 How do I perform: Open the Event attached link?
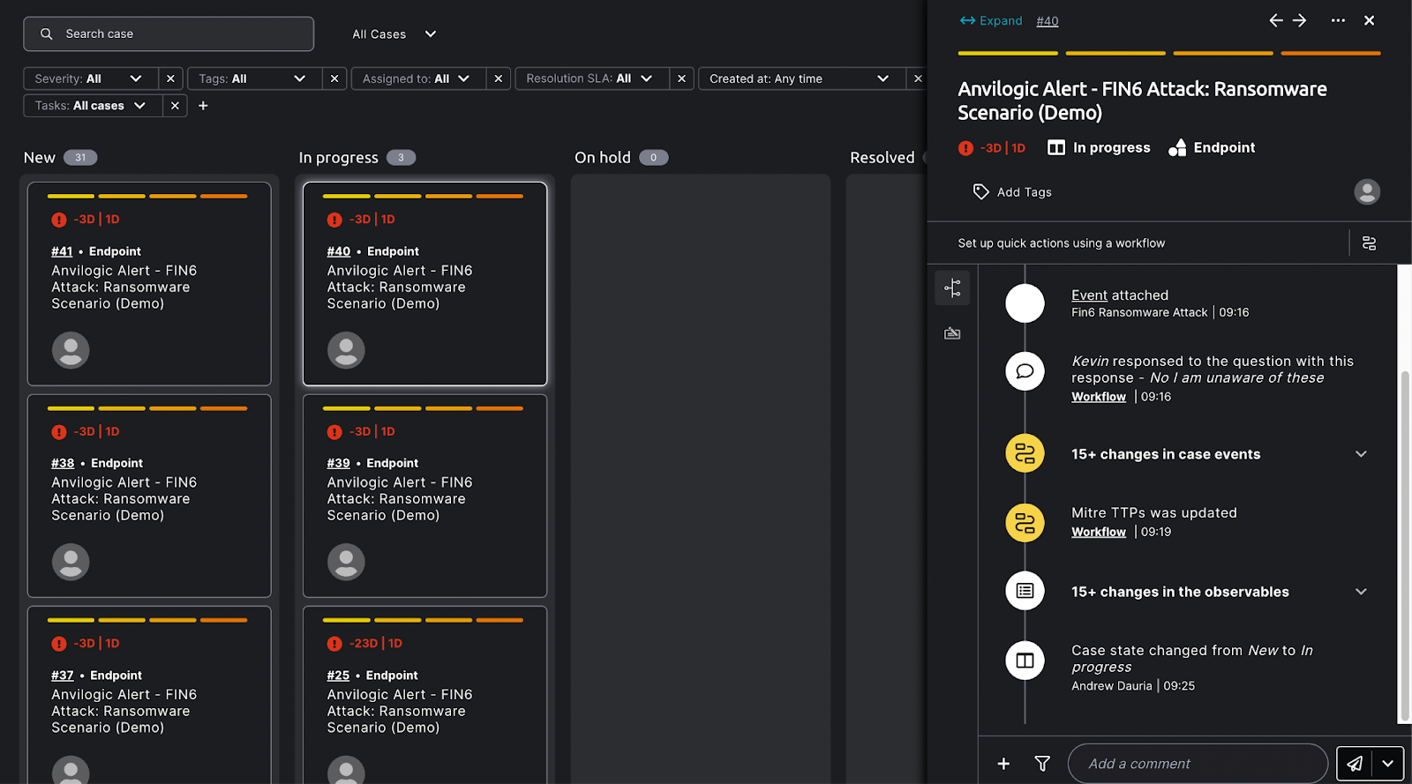[1089, 295]
